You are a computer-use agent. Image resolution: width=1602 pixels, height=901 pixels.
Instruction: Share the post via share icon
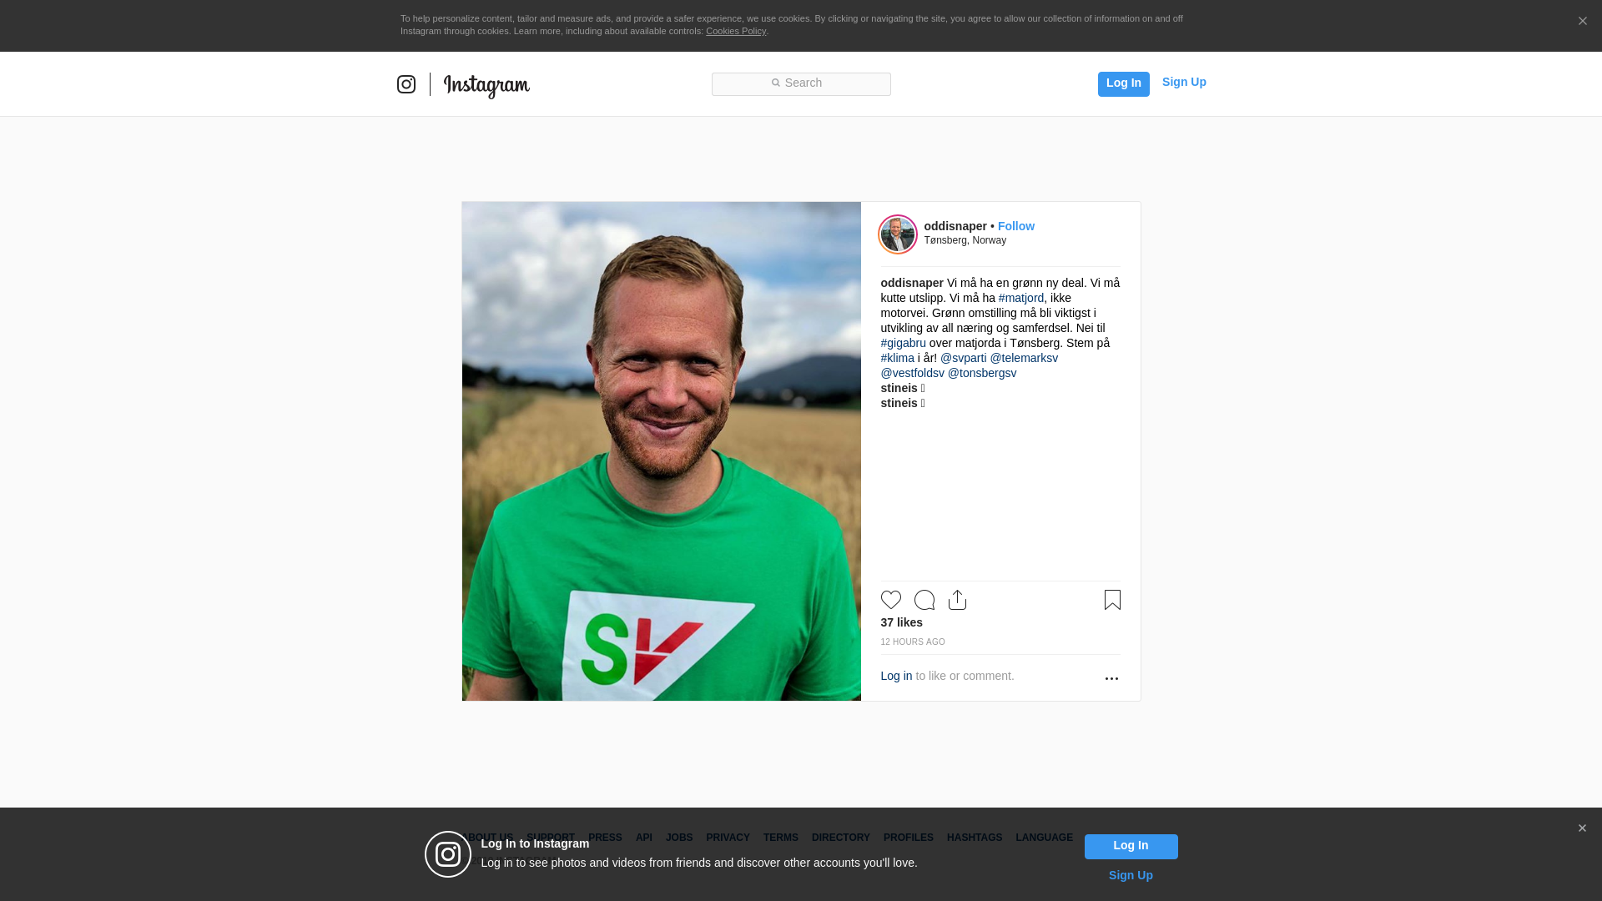click(x=958, y=600)
